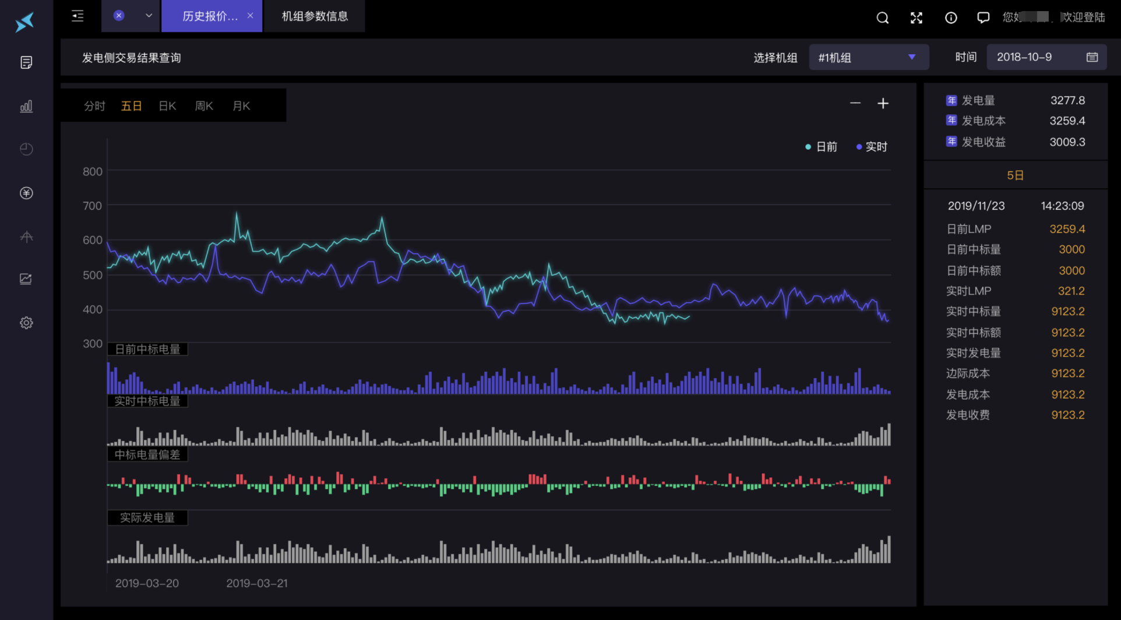1121x620 pixels.
Task: Click the 日前中标量 row label
Action: click(x=974, y=249)
